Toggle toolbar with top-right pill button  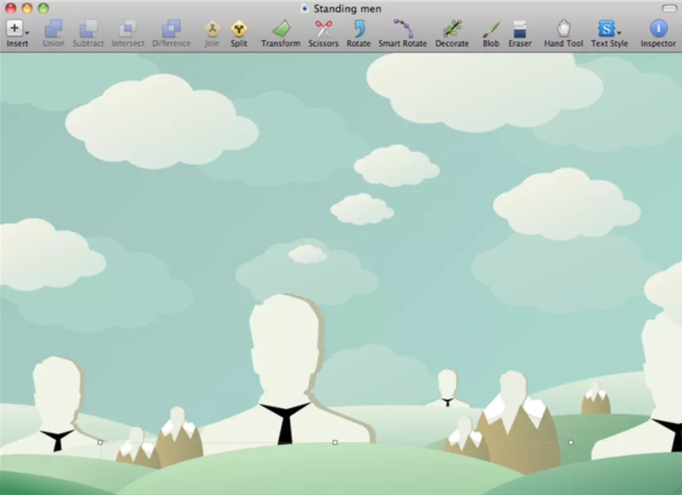coord(669,8)
